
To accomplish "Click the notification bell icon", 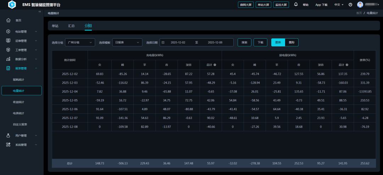I will pos(296,5).
